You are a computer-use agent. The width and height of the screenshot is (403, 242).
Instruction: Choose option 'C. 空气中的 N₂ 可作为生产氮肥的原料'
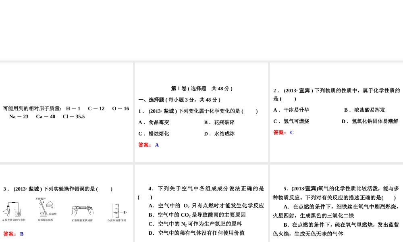pyautogui.click(x=195, y=224)
